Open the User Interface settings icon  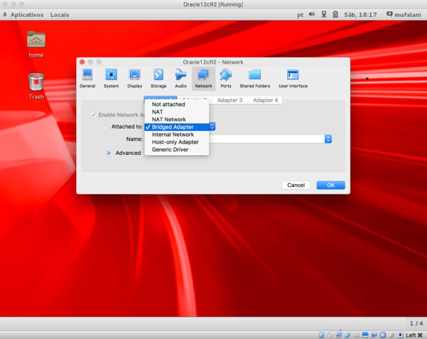293,78
